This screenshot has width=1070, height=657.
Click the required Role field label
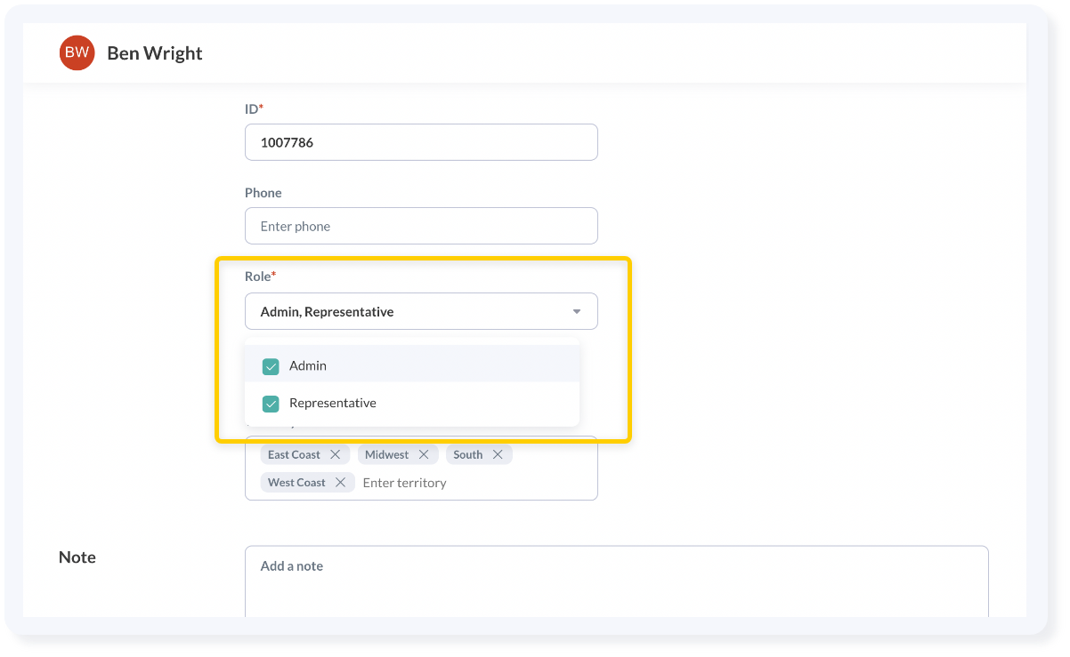pos(258,276)
